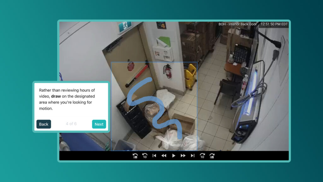Click the "4 of 6" step indicator
Screen dimensions: 323x182
click(71, 124)
